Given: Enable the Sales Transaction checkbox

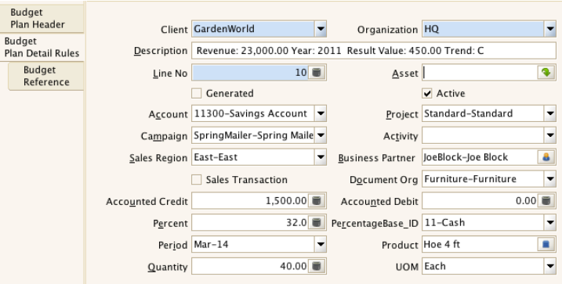Looking at the screenshot, I should (x=197, y=180).
